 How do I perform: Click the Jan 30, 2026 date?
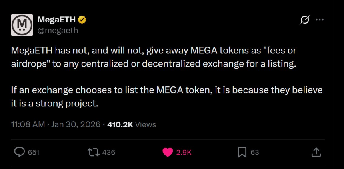pos(76,124)
